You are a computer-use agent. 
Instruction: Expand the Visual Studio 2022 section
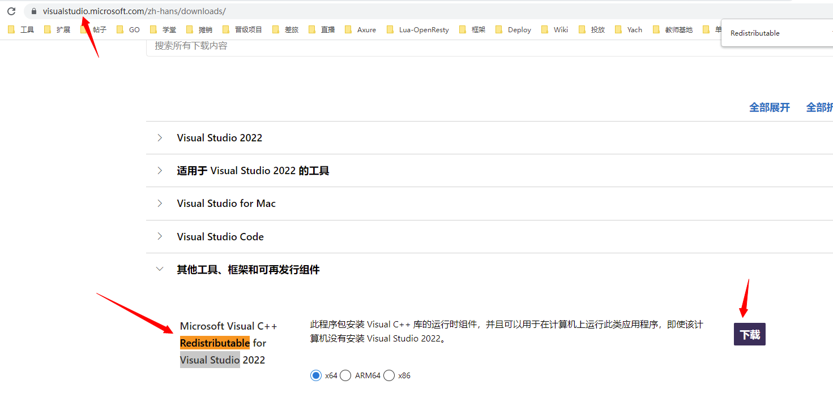[489, 138]
